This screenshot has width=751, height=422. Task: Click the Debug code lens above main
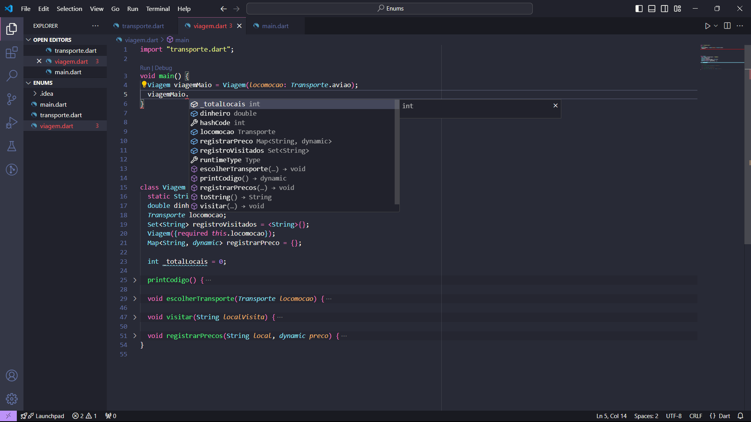click(x=163, y=68)
